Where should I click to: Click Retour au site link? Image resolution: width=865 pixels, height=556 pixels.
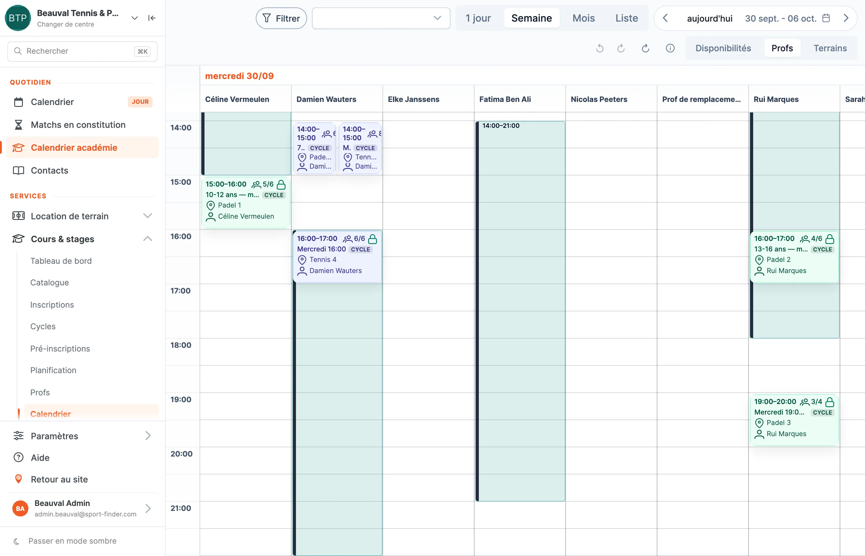(x=83, y=479)
